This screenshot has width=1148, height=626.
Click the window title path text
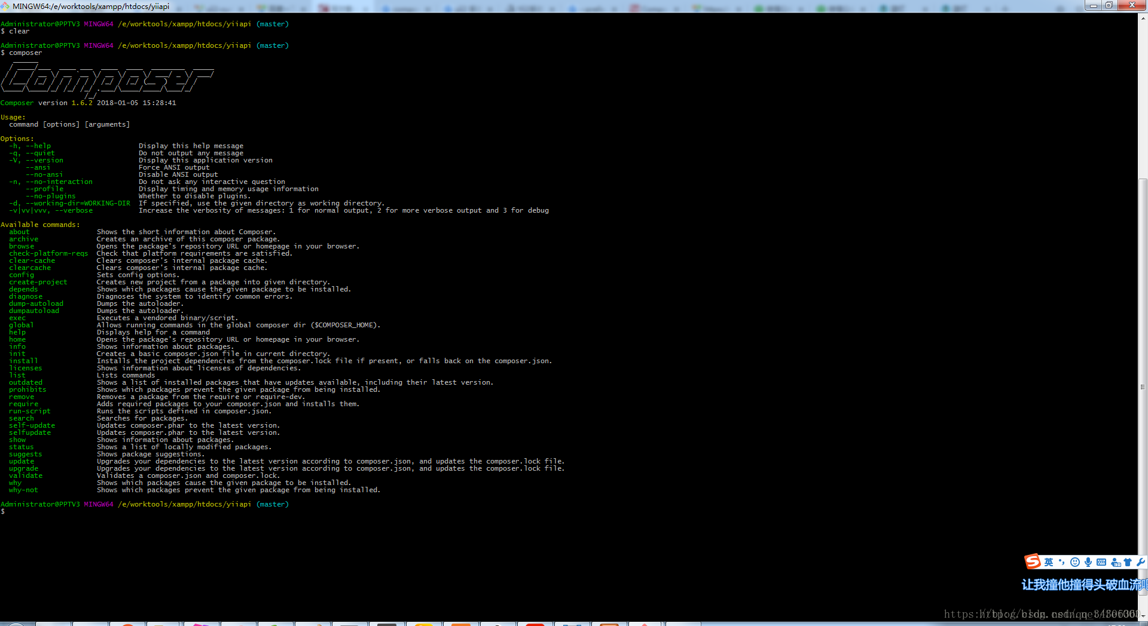(x=91, y=6)
